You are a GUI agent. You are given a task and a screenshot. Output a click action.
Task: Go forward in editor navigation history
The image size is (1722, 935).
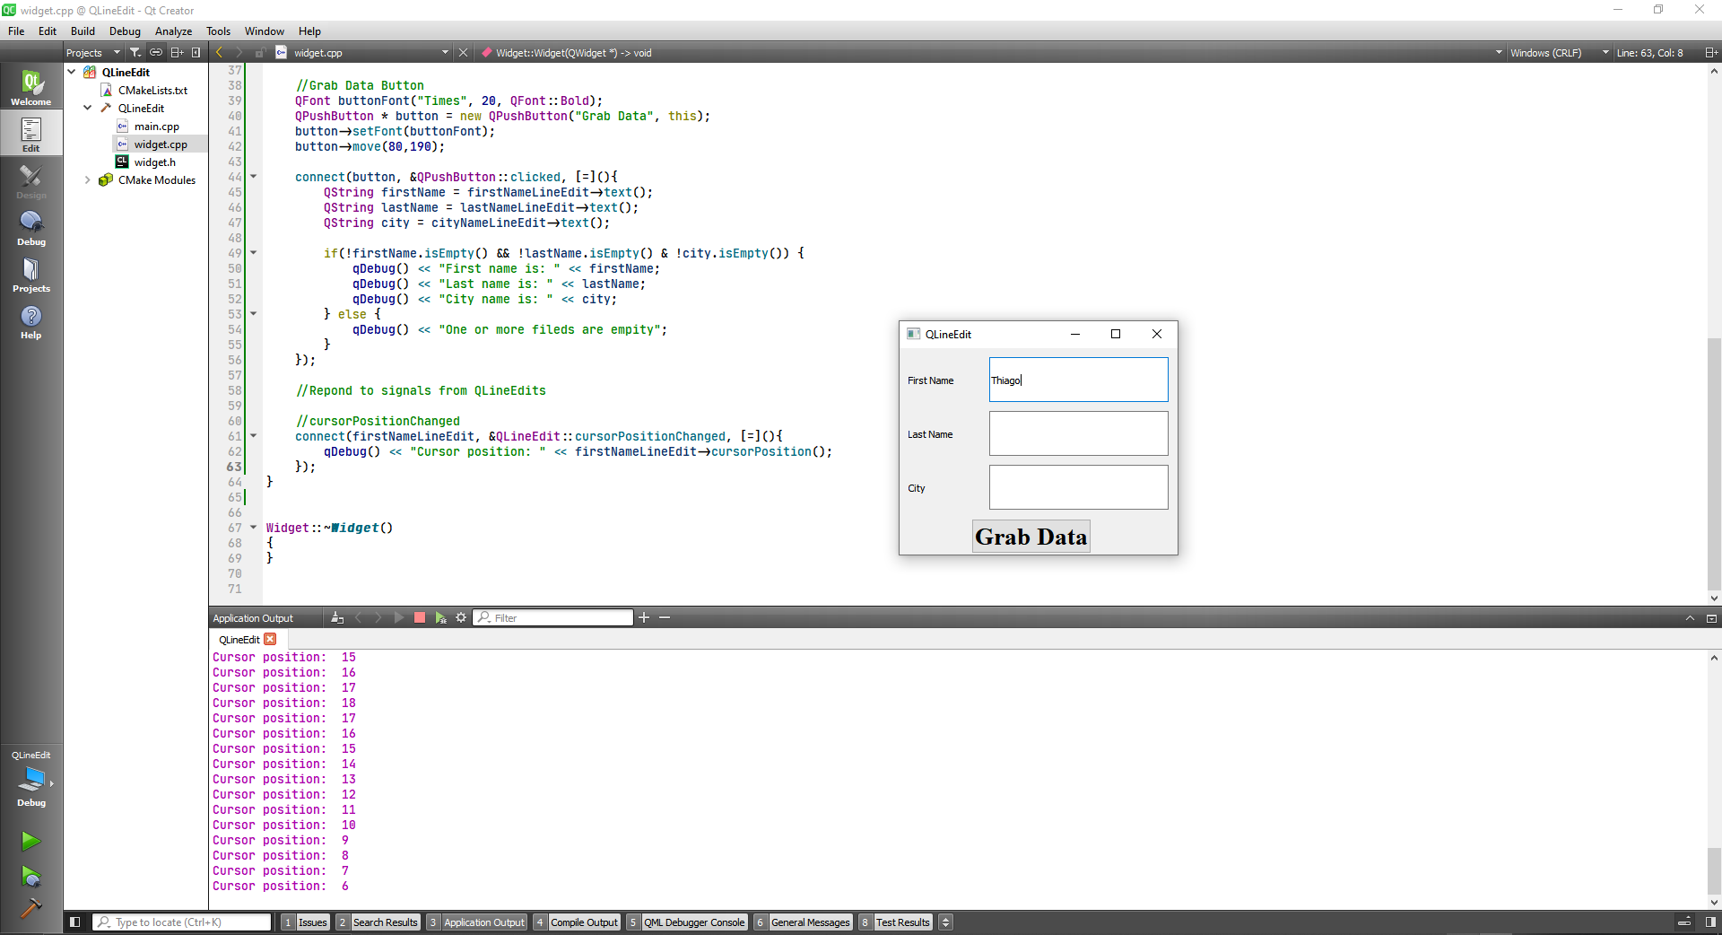point(239,52)
